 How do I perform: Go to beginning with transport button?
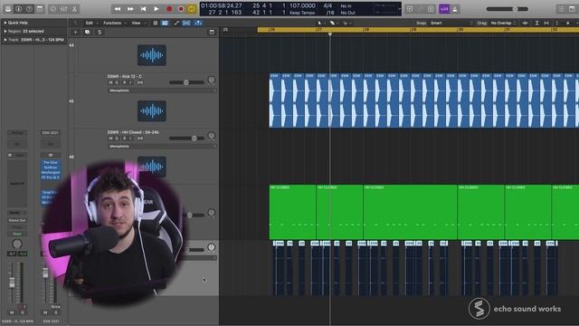[143, 9]
